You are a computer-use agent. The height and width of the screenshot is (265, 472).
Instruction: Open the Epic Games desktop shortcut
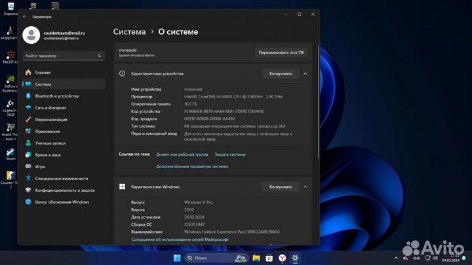(33, 5)
